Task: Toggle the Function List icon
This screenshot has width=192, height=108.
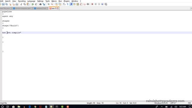Action: pyautogui.click(x=81, y=4)
